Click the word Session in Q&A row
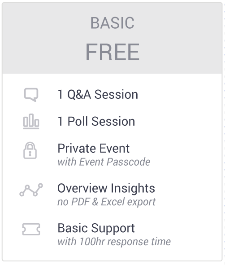Screen dimensions: 225x265 click(116, 94)
